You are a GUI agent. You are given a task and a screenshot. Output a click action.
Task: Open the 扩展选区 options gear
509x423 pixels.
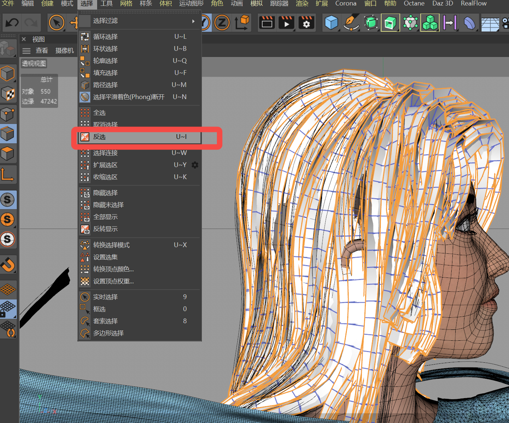195,165
